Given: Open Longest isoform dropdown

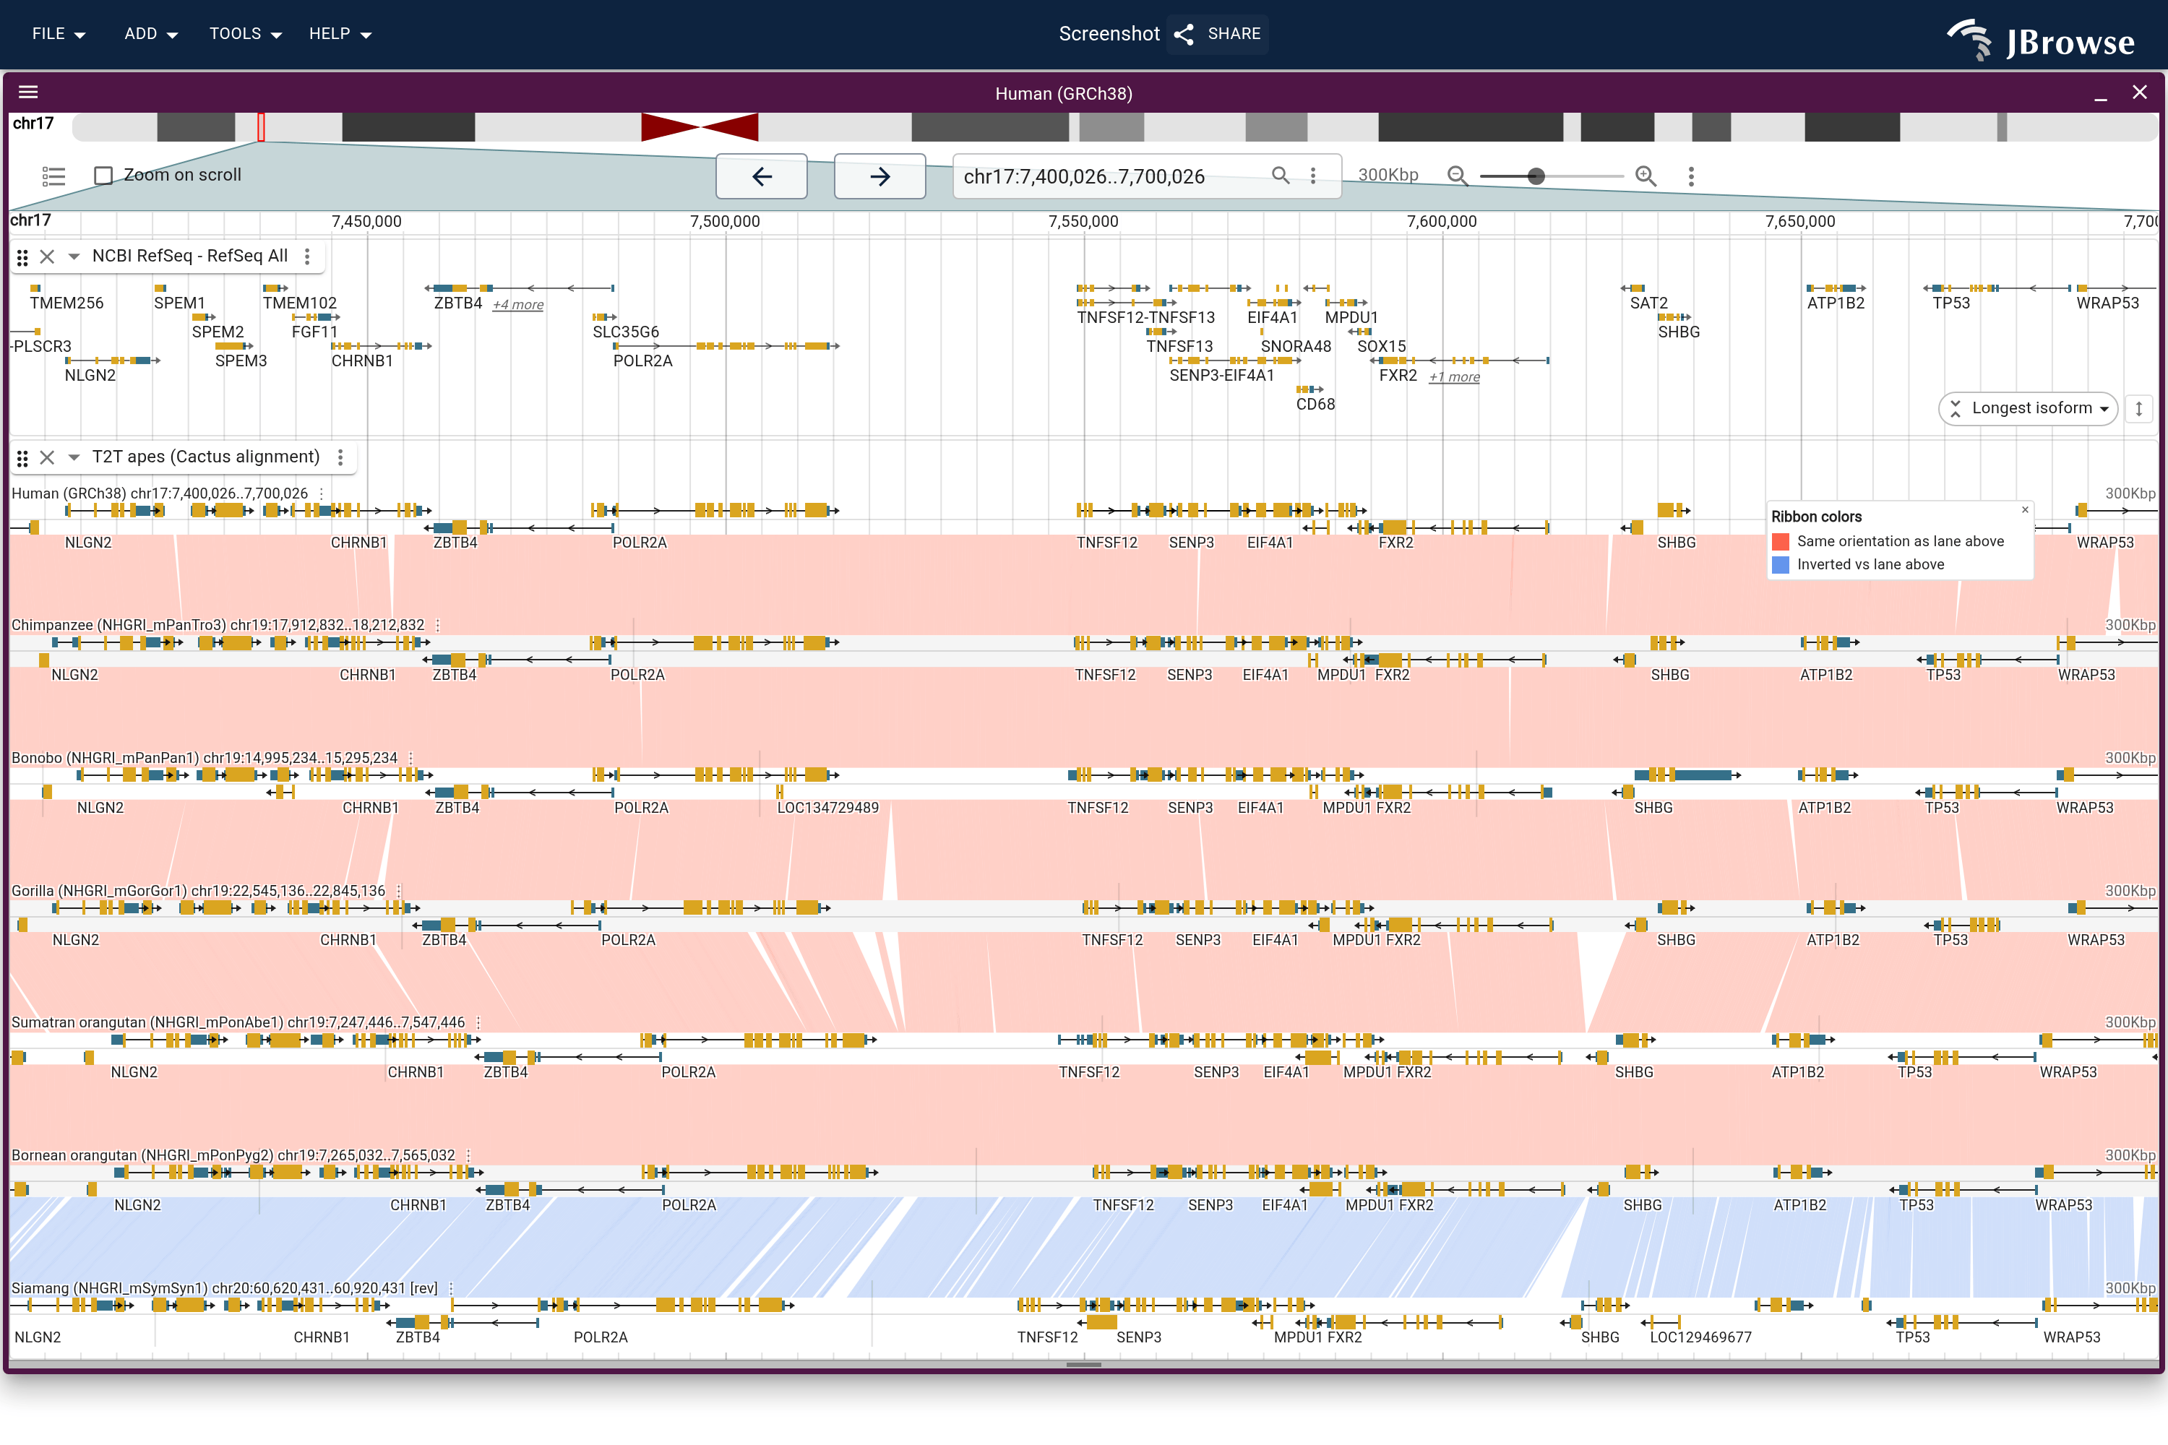Looking at the screenshot, I should 2028,408.
